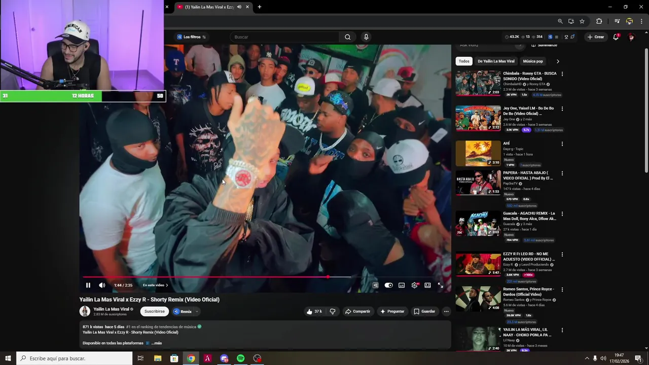The height and width of the screenshot is (365, 649).
Task: Click the search magnifier button
Action: (348, 37)
